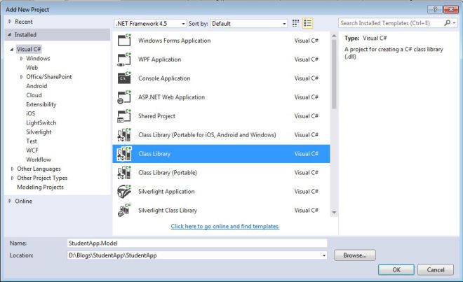Expand the Other Project Types node
This screenshot has width=463, height=282.
coord(12,178)
